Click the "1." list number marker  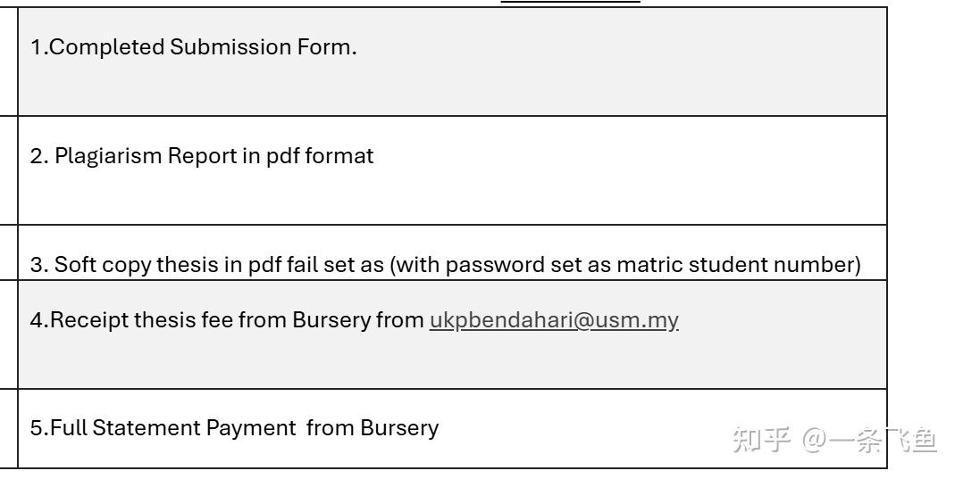pyautogui.click(x=38, y=47)
